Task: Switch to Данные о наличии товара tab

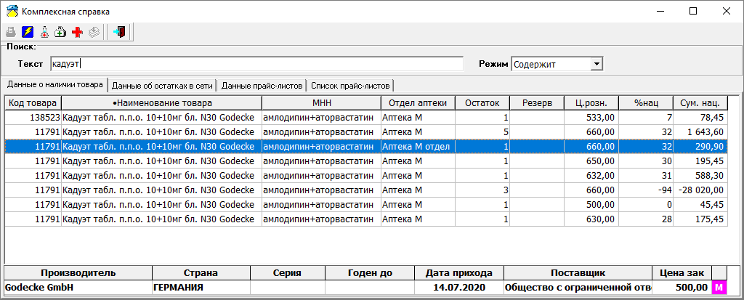Action: [54, 85]
